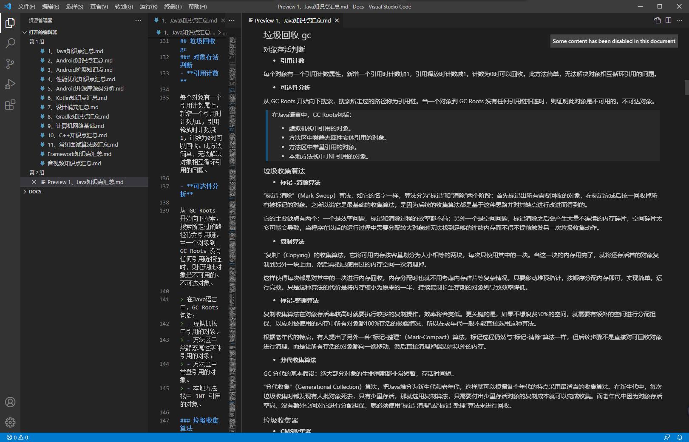The image size is (689, 442).
Task: Open the Source Control view
Action: [x=10, y=64]
